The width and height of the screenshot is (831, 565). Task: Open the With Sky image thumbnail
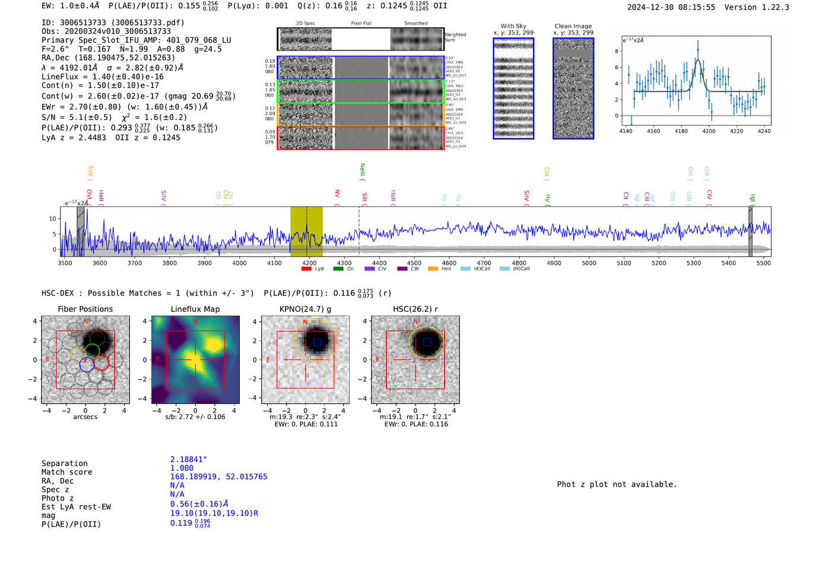[513, 88]
